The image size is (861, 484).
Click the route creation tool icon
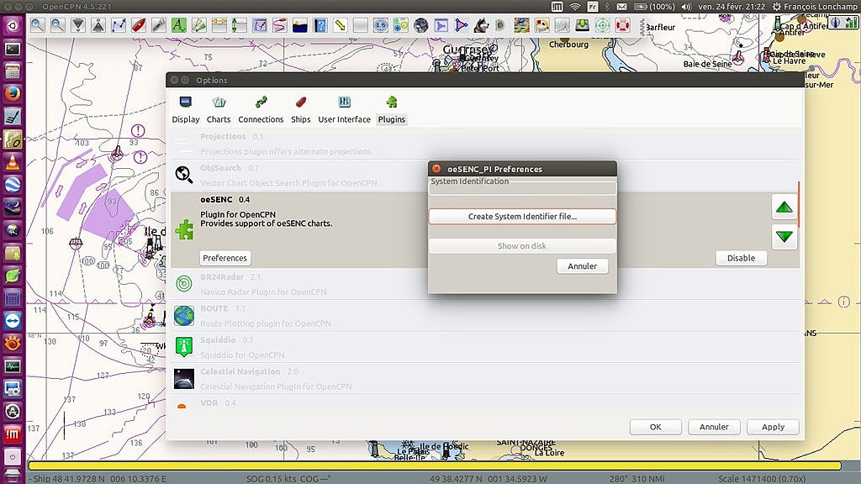[118, 25]
